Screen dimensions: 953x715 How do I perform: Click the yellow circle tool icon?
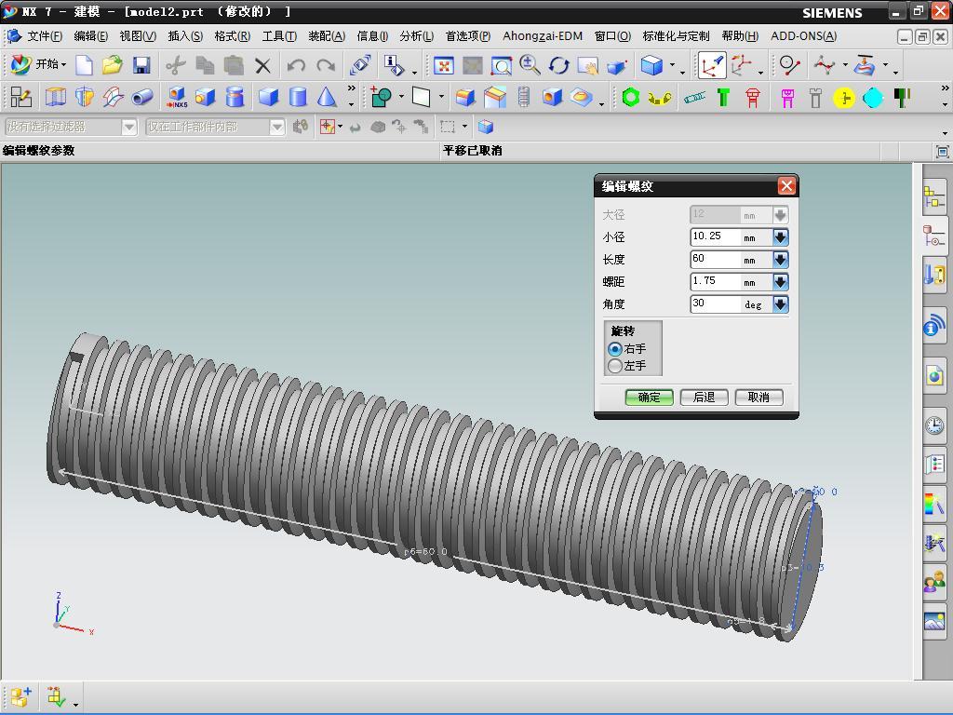click(844, 98)
